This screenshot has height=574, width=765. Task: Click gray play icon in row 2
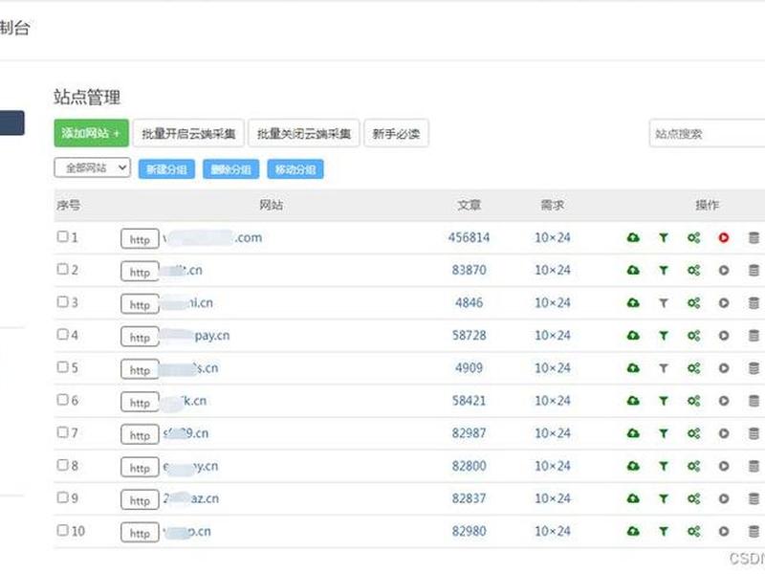pos(724,270)
